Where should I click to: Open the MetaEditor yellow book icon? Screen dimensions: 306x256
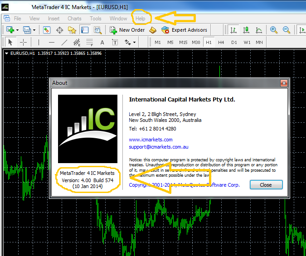tap(153, 30)
